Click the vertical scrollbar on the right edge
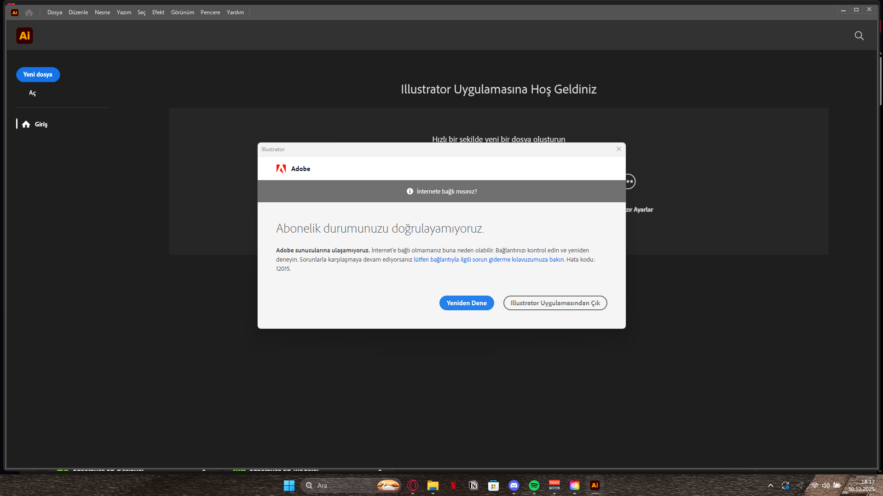883x496 pixels. tap(881, 80)
